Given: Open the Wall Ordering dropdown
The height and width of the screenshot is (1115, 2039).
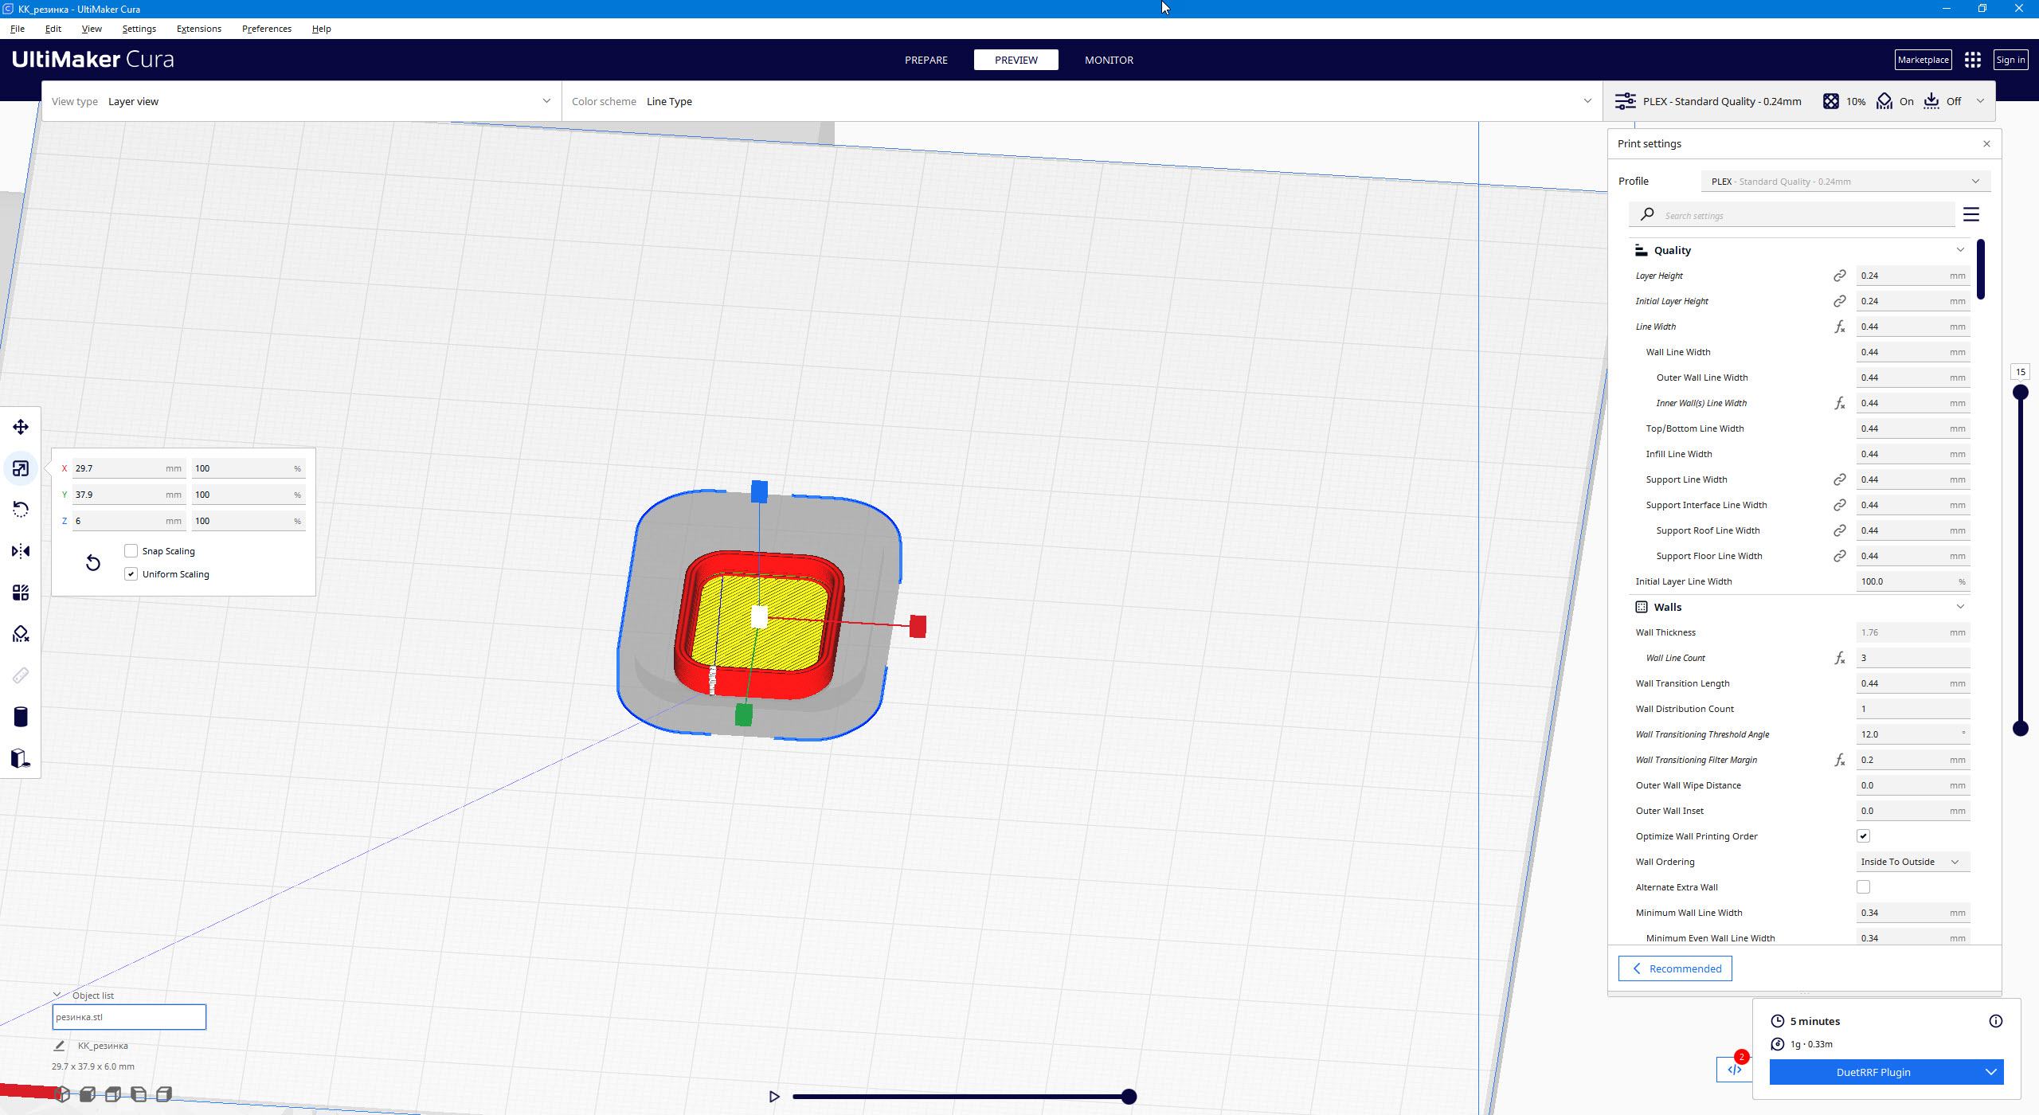Looking at the screenshot, I should pyautogui.click(x=1912, y=861).
